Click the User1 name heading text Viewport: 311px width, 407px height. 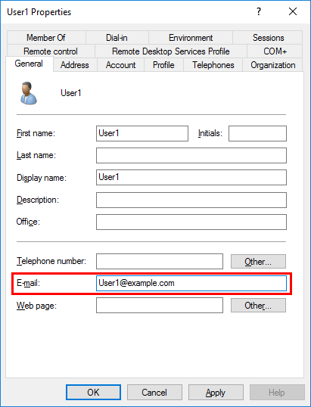(x=71, y=93)
